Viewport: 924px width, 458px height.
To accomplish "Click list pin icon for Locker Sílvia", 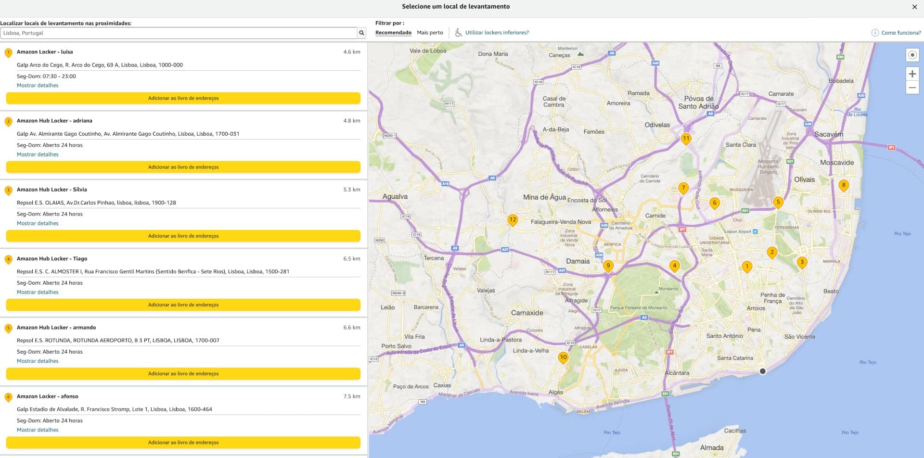I will (x=8, y=191).
